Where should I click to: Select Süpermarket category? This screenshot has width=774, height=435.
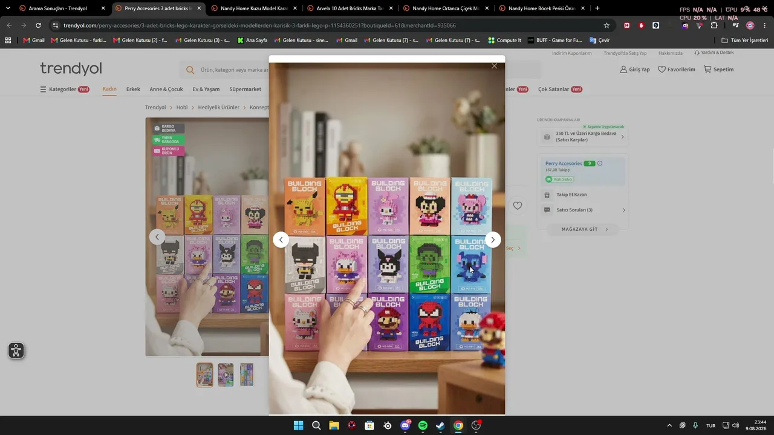[246, 89]
